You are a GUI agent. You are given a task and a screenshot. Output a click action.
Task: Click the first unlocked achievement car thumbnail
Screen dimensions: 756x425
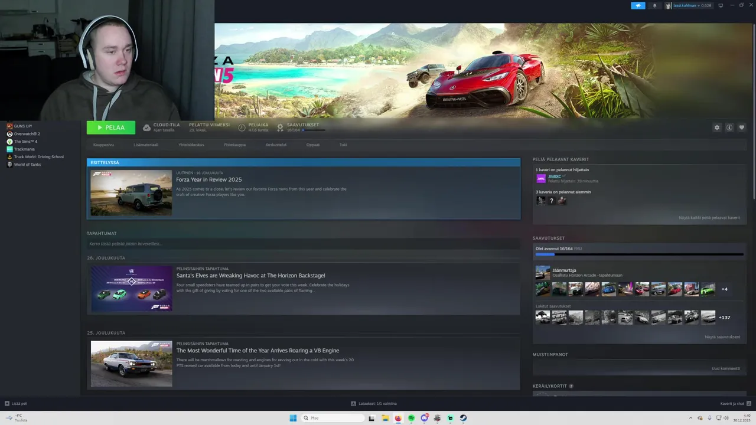pos(542,289)
